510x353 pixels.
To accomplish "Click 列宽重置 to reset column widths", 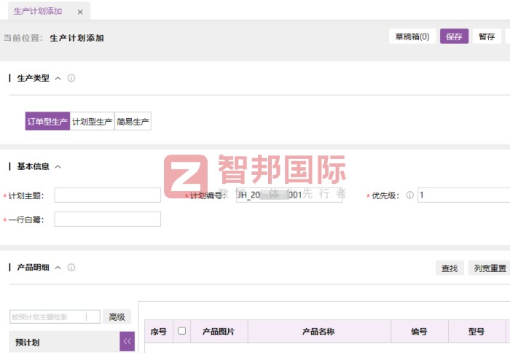I will tap(490, 268).
